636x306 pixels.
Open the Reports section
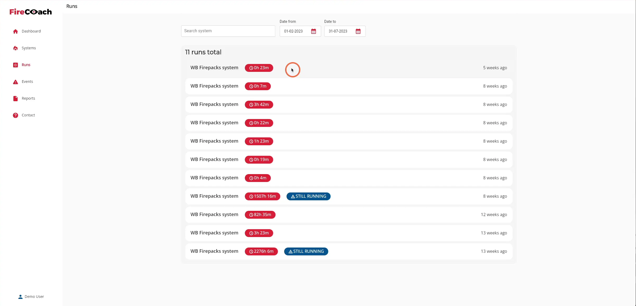28,98
